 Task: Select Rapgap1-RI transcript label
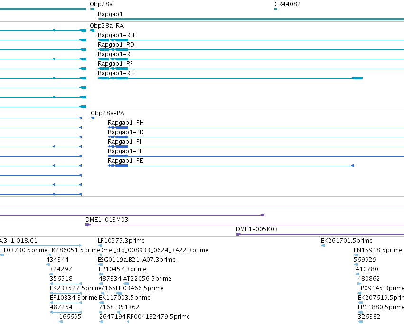coord(115,54)
